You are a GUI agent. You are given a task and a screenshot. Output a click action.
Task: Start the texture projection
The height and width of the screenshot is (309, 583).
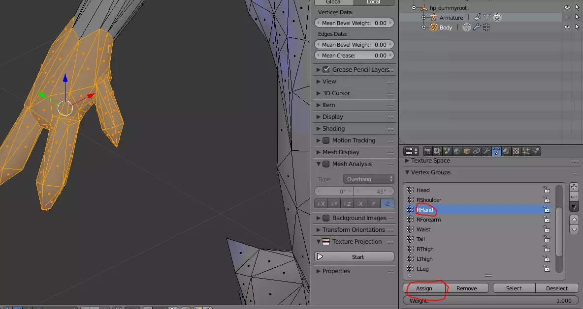coord(355,257)
